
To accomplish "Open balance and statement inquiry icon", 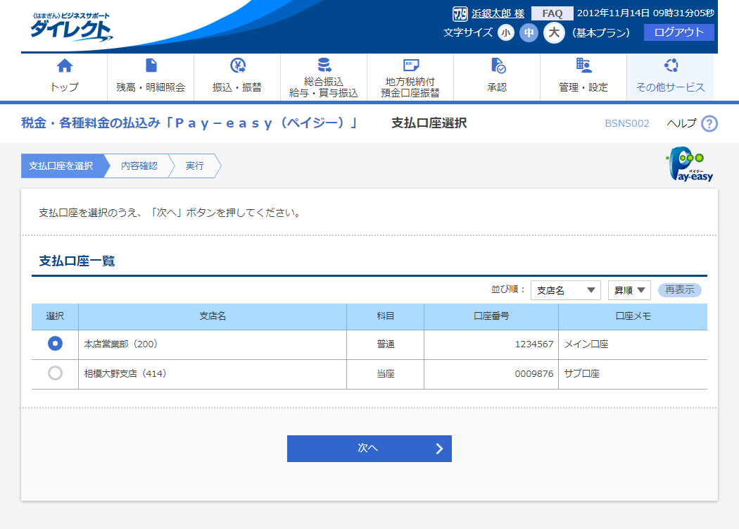I will click(151, 66).
